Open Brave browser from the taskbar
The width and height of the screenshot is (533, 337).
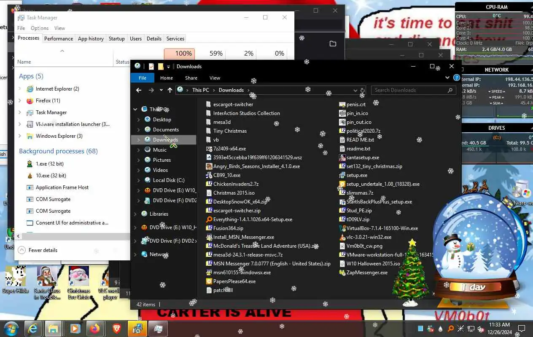(x=116, y=329)
